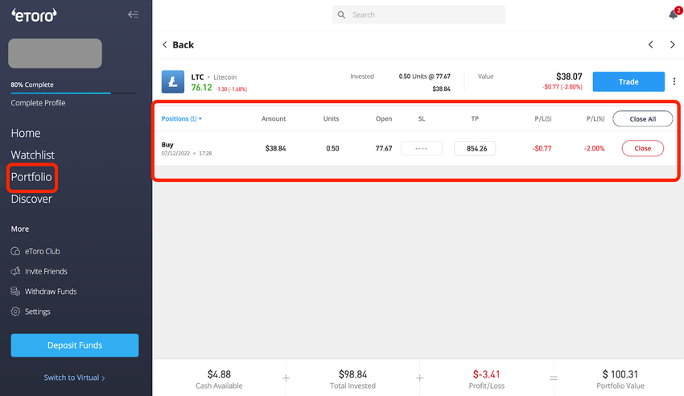Image resolution: width=684 pixels, height=396 pixels.
Task: Open the Discover menu item
Action: pyautogui.click(x=31, y=199)
